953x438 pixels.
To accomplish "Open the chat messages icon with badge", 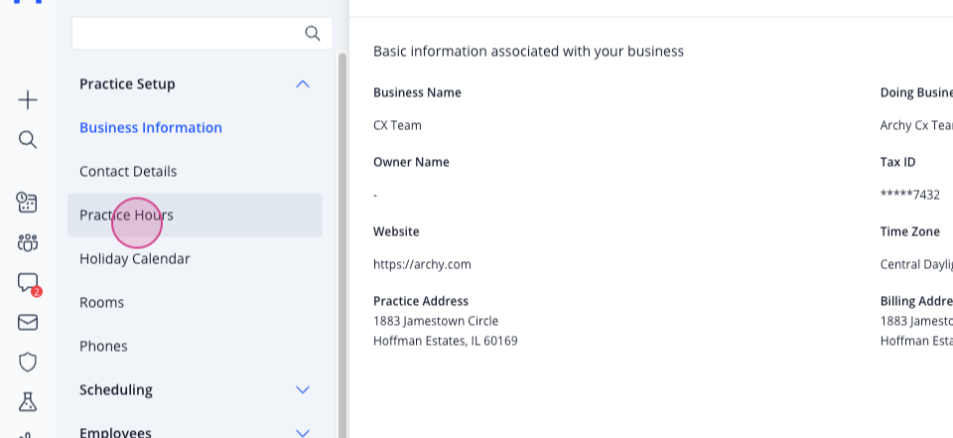I will pyautogui.click(x=28, y=283).
